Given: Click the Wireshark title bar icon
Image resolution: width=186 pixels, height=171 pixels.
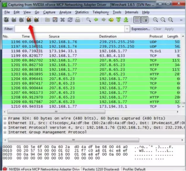Looking at the screenshot, I should coord(5,5).
